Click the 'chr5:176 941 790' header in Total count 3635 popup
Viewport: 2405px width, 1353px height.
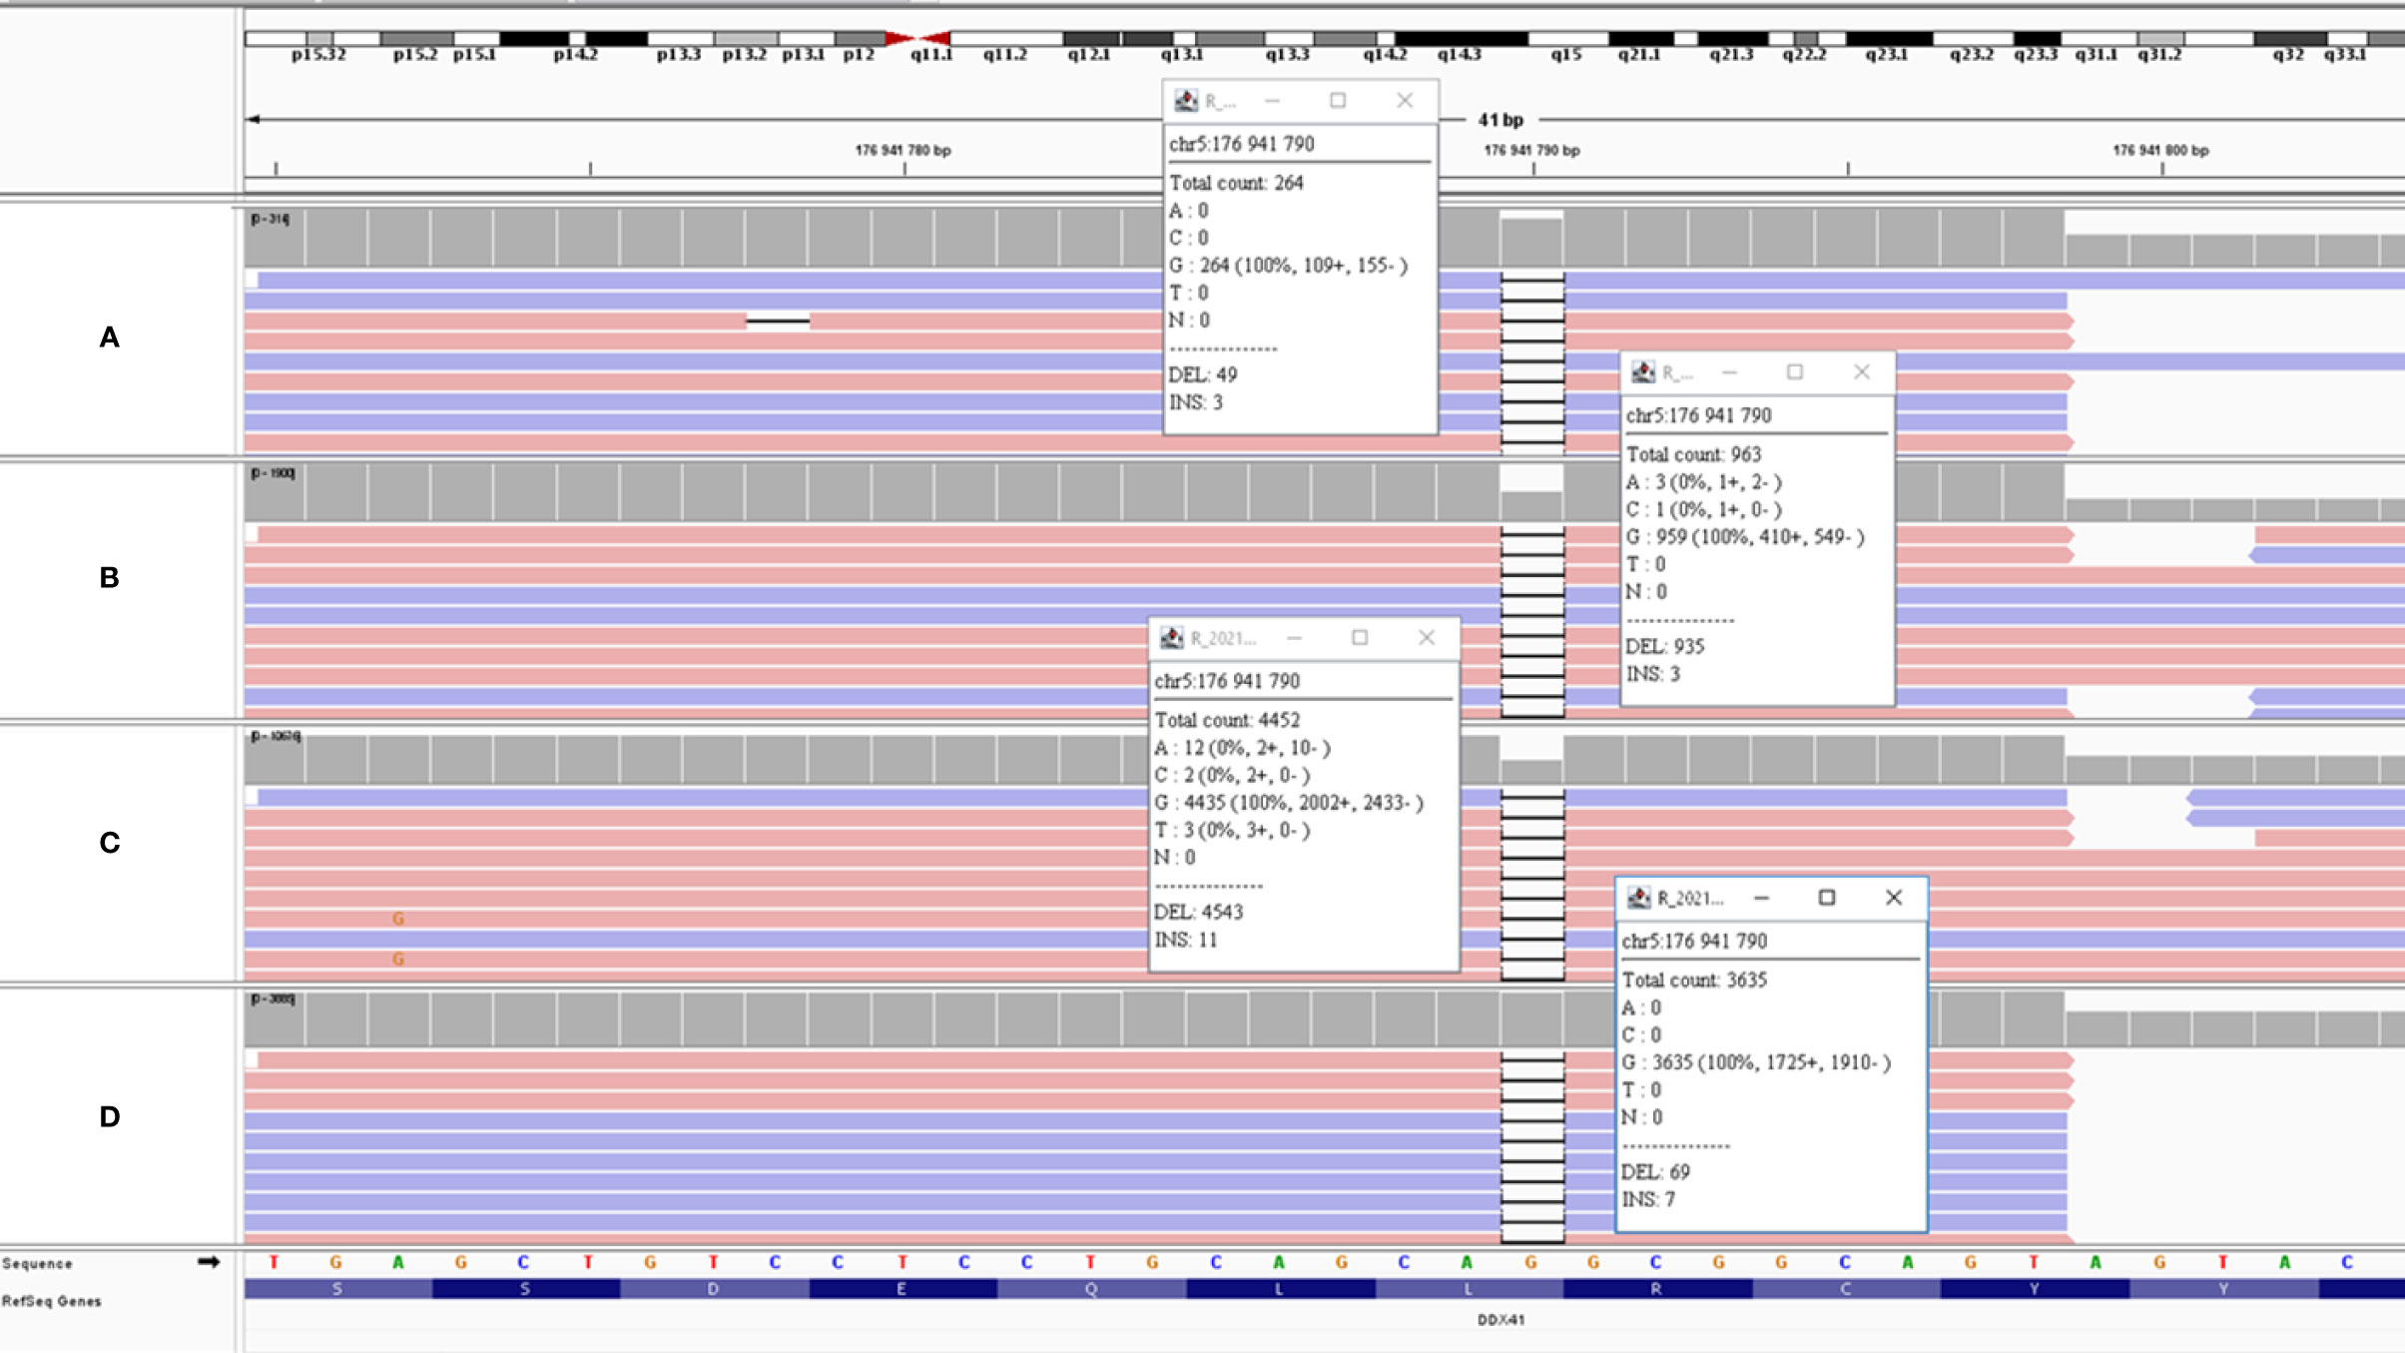[1694, 942]
